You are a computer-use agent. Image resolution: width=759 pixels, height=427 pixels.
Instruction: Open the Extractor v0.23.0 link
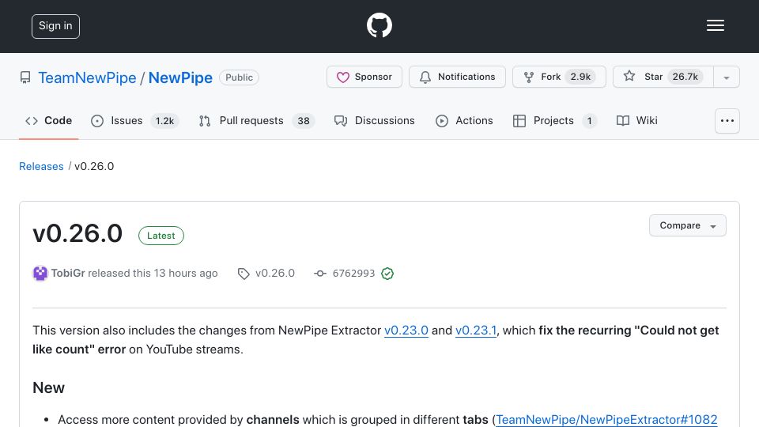pyautogui.click(x=406, y=331)
